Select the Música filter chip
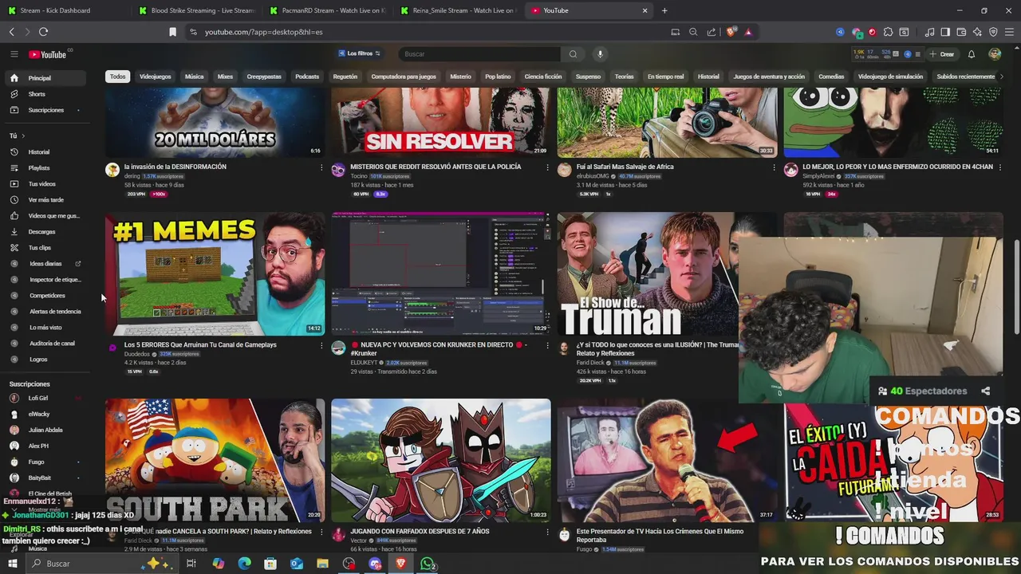 click(194, 77)
